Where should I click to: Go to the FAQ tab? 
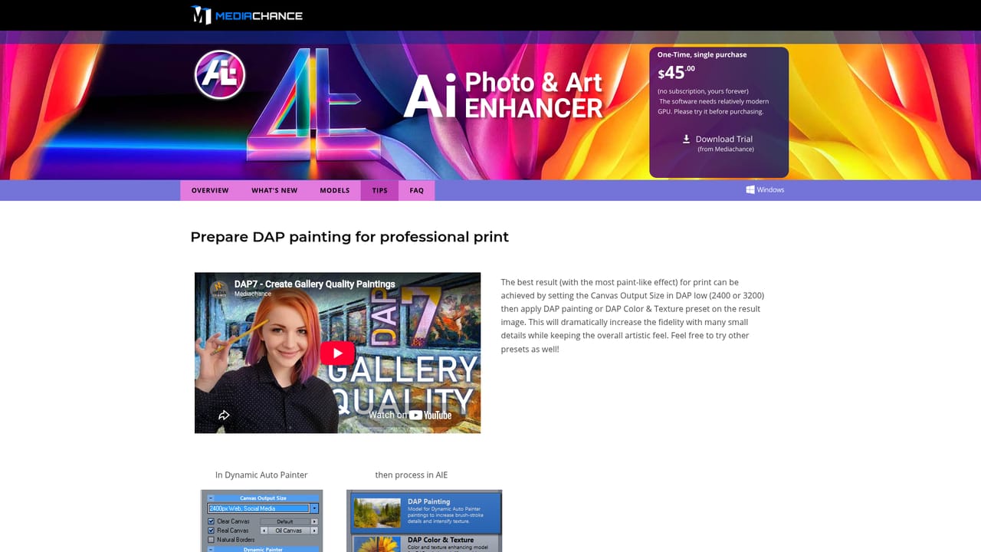pos(416,190)
